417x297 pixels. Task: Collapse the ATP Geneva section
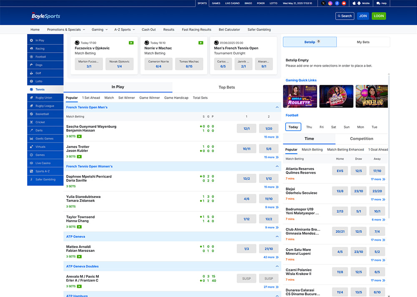277,236
